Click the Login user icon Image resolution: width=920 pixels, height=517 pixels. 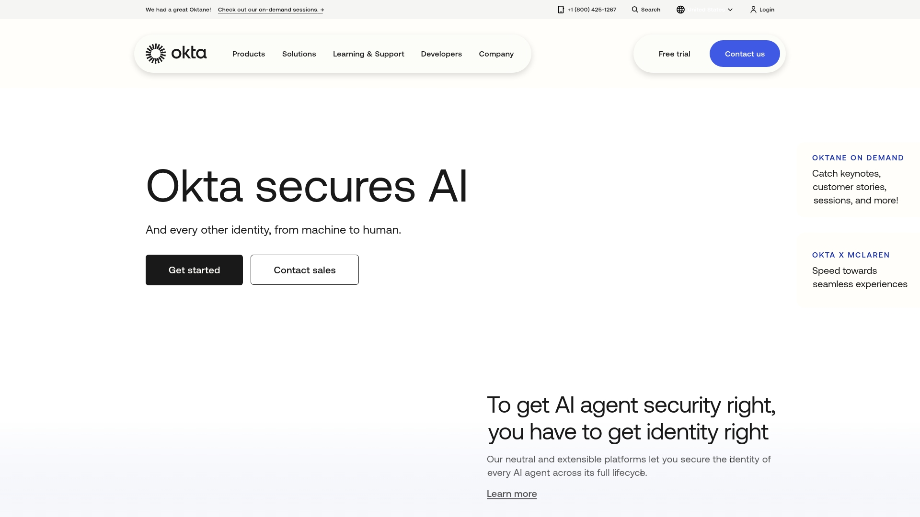click(x=753, y=10)
